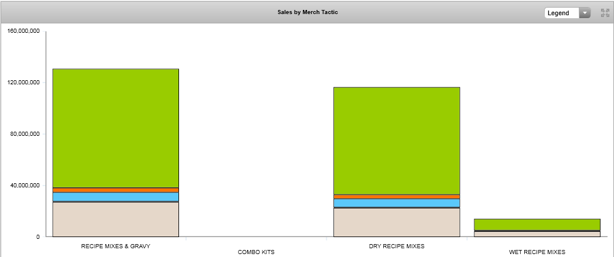
Task: Click the WET RECIPE MIXES axis label
Action: 537,252
